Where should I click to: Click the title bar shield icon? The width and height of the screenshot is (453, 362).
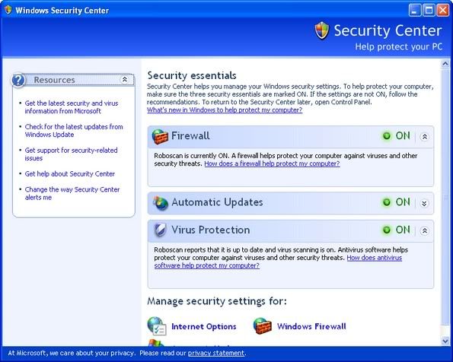(x=8, y=10)
